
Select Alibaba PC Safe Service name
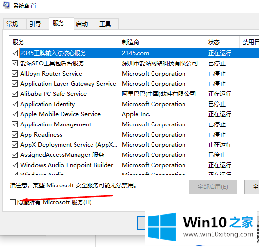(x=53, y=93)
